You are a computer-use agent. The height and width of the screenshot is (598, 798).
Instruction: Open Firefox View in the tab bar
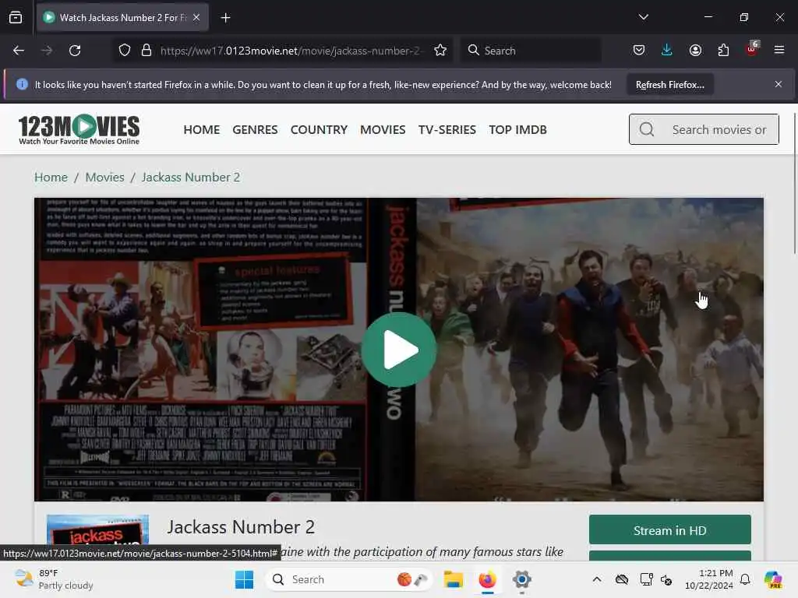(16, 17)
